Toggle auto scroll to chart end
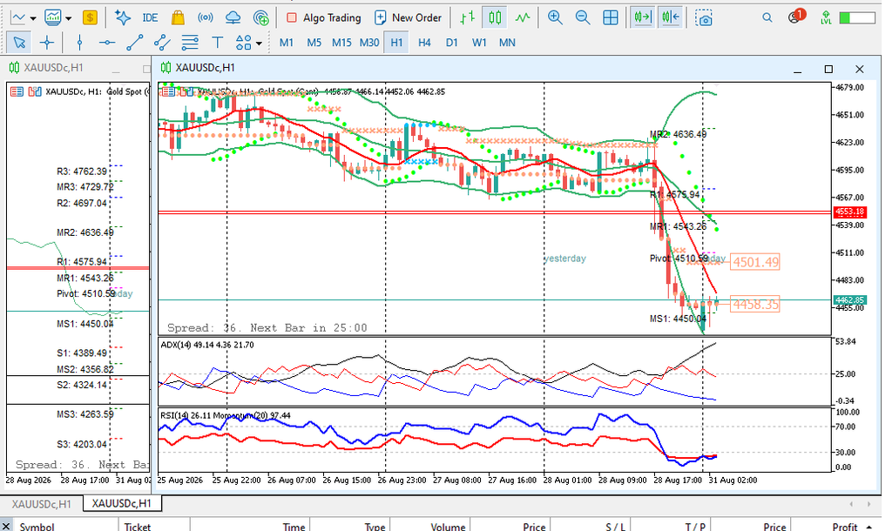The height and width of the screenshot is (531, 892). click(x=643, y=17)
